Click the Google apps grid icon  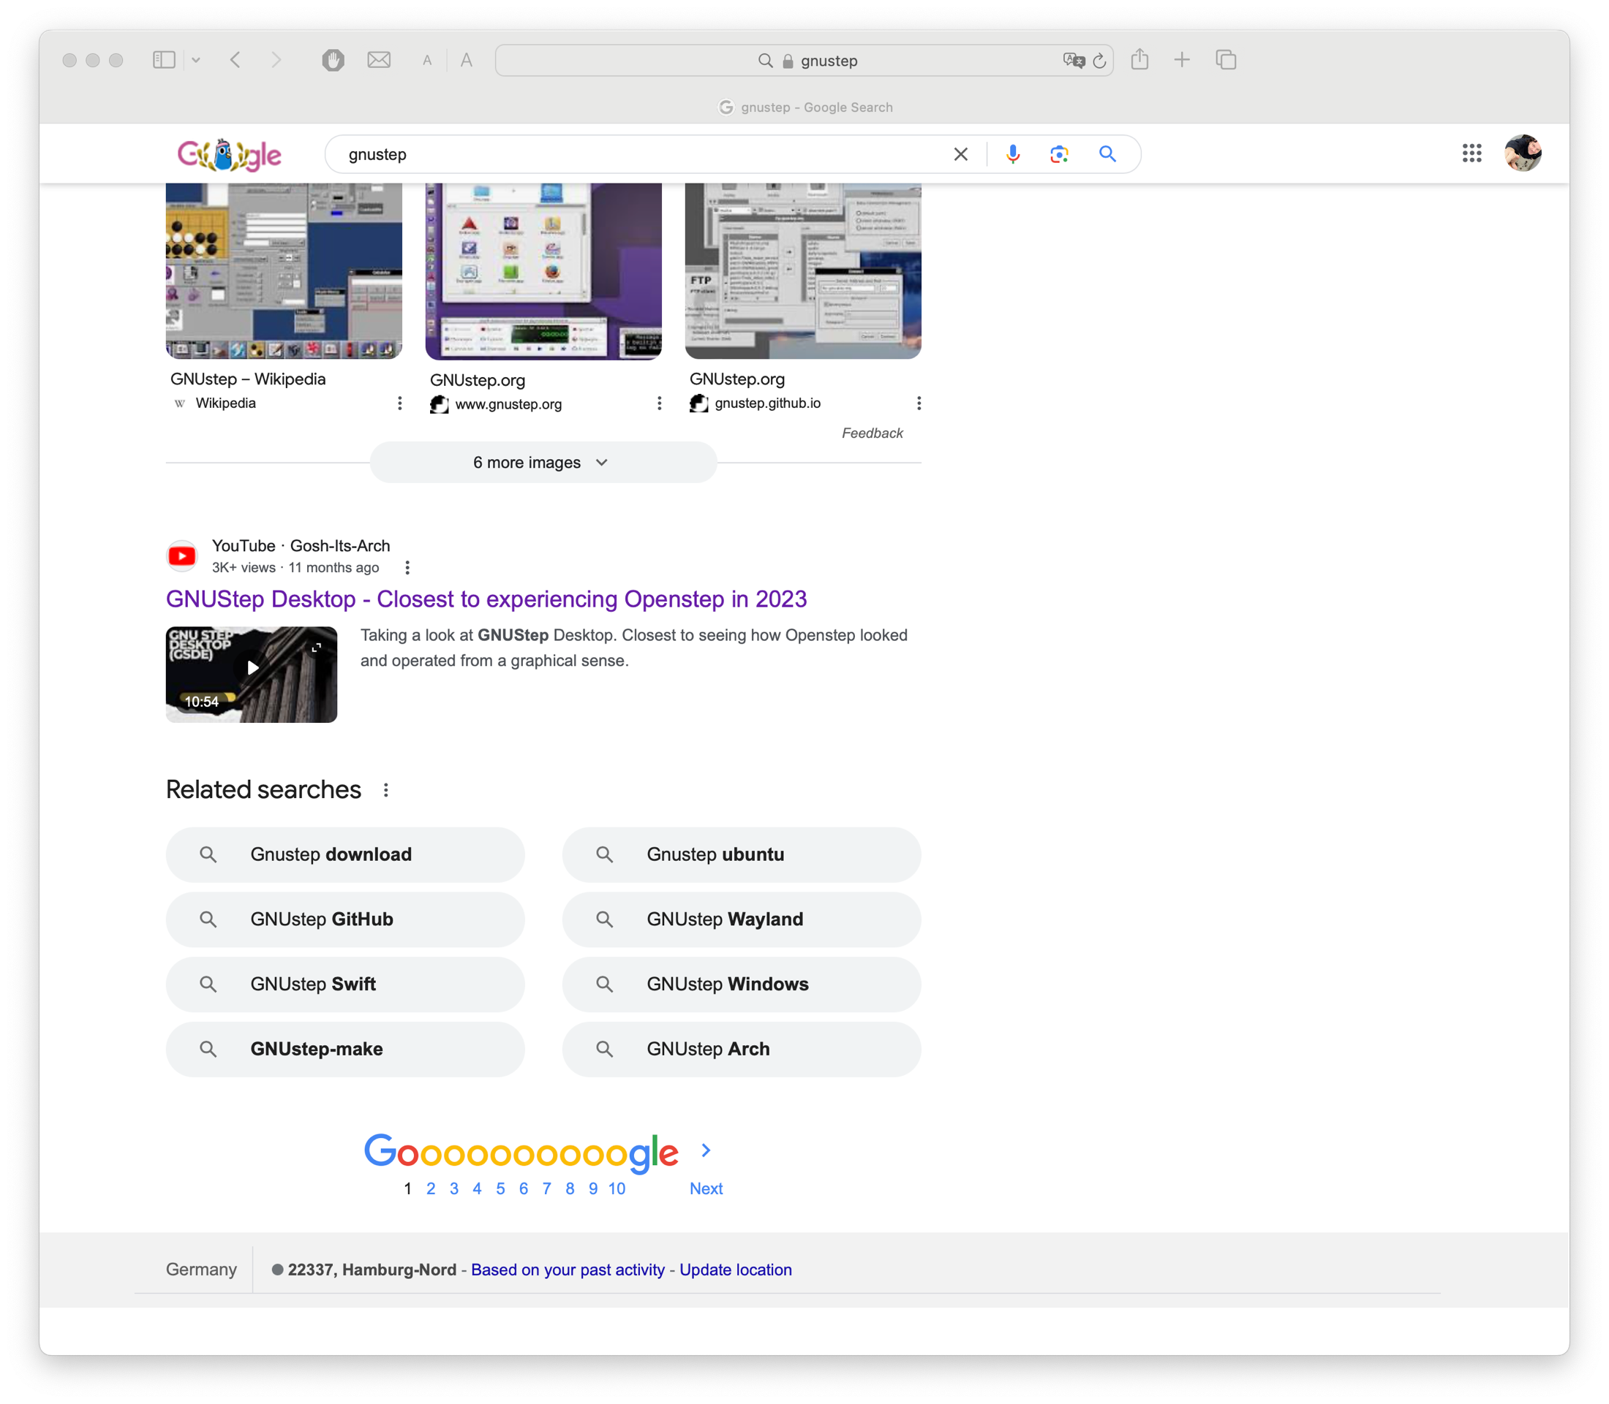(1471, 153)
